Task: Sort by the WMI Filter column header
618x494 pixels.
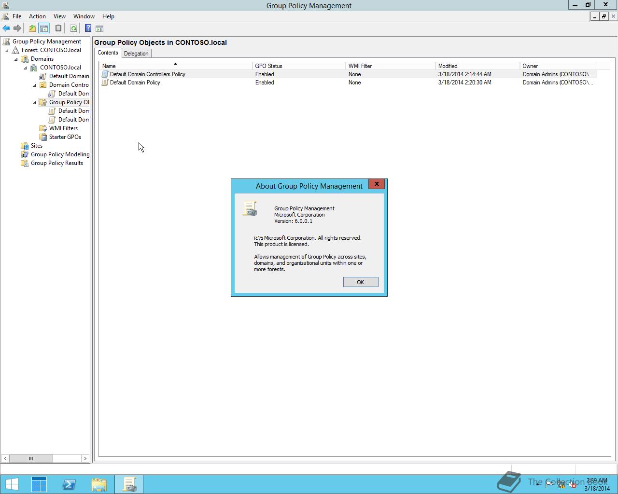Action: (391, 66)
